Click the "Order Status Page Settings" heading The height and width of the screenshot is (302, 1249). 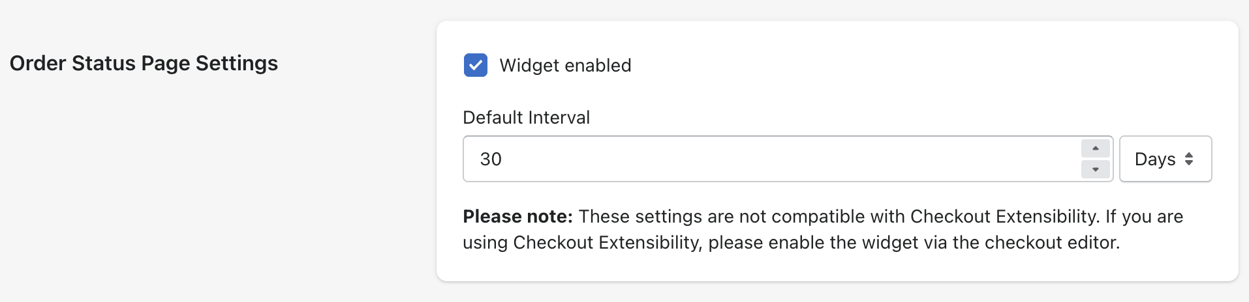pyautogui.click(x=144, y=63)
